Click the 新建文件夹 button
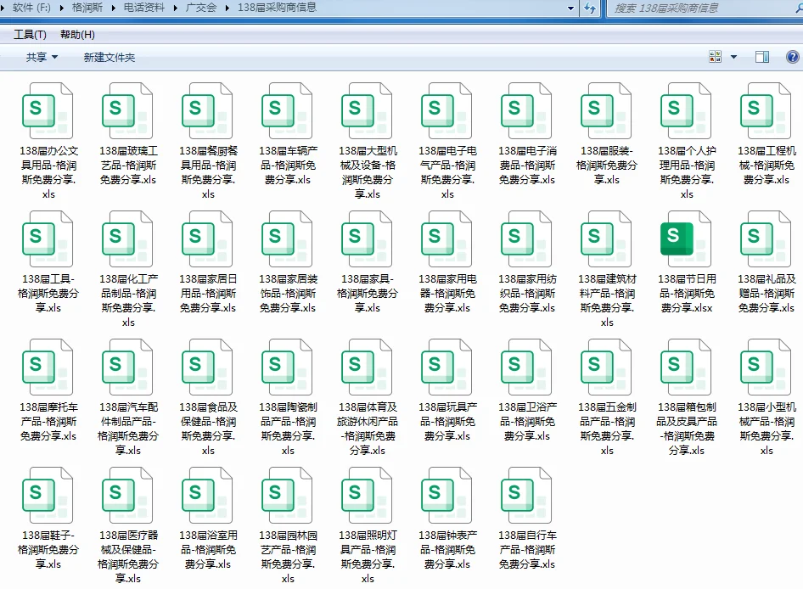This screenshot has height=589, width=803. pos(109,56)
